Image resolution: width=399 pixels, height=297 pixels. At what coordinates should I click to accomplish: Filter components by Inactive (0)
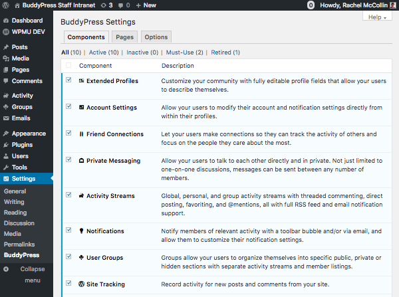click(142, 52)
